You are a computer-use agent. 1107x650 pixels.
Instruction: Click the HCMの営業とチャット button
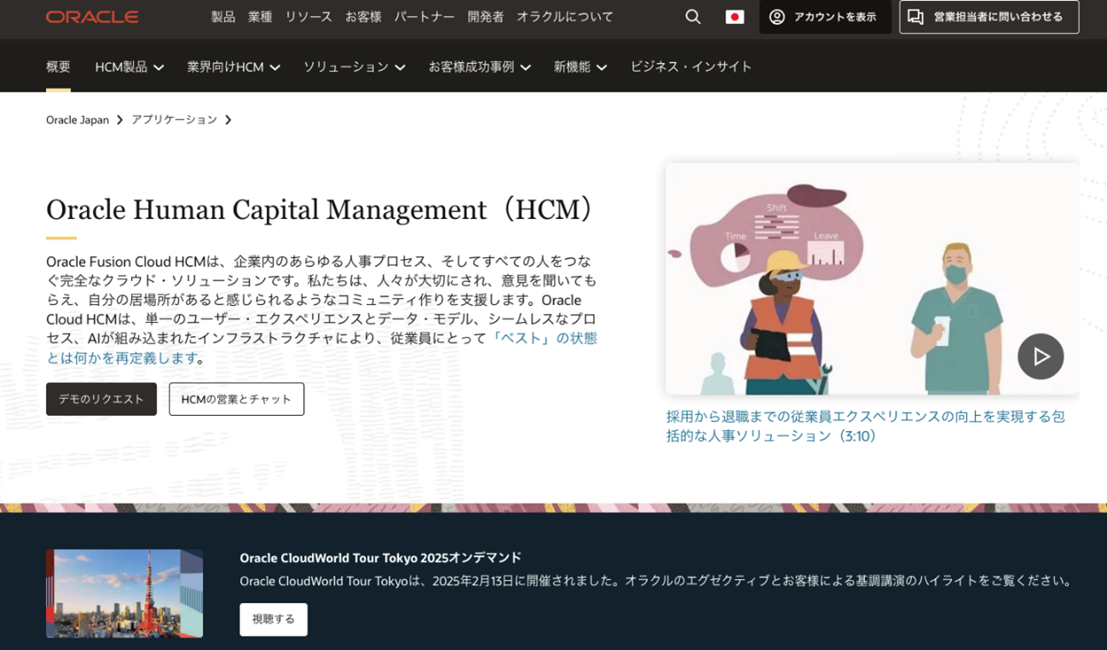coord(236,399)
